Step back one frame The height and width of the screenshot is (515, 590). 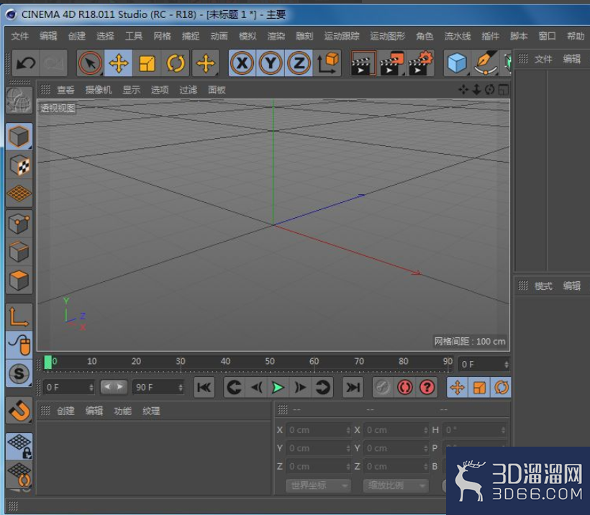coord(256,388)
